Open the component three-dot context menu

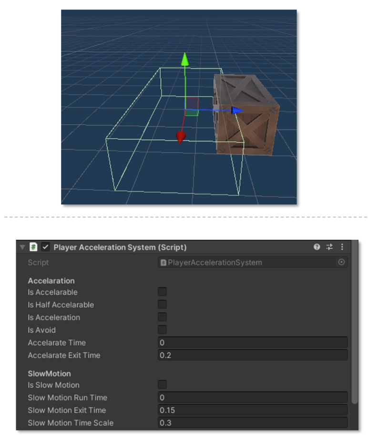[342, 247]
